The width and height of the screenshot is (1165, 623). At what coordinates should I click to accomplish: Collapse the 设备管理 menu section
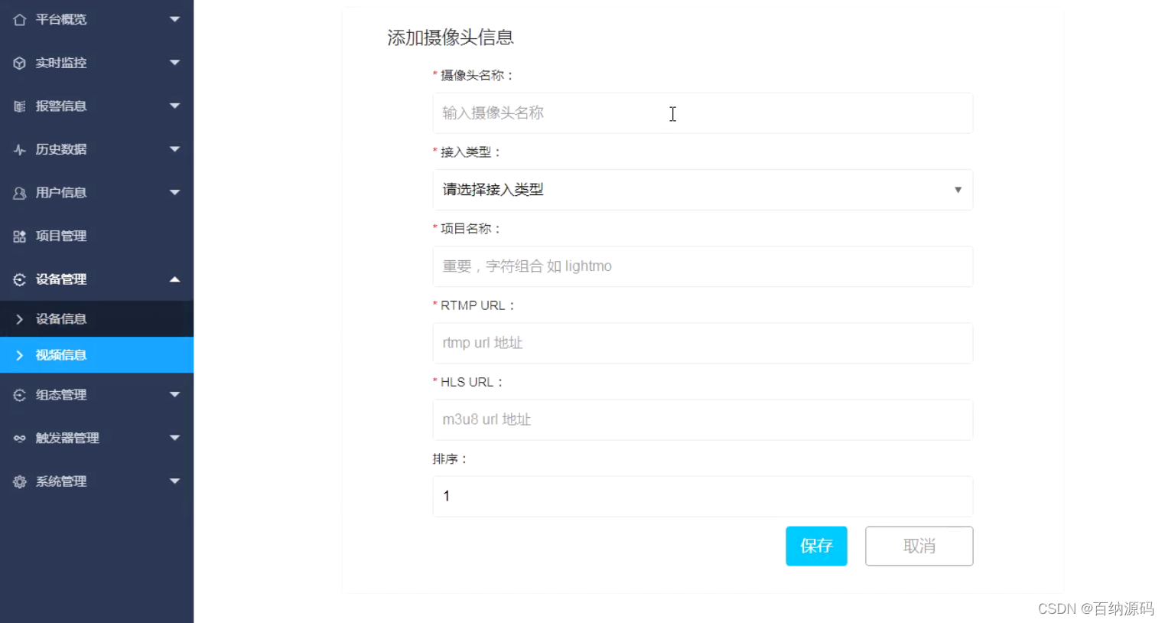point(175,279)
